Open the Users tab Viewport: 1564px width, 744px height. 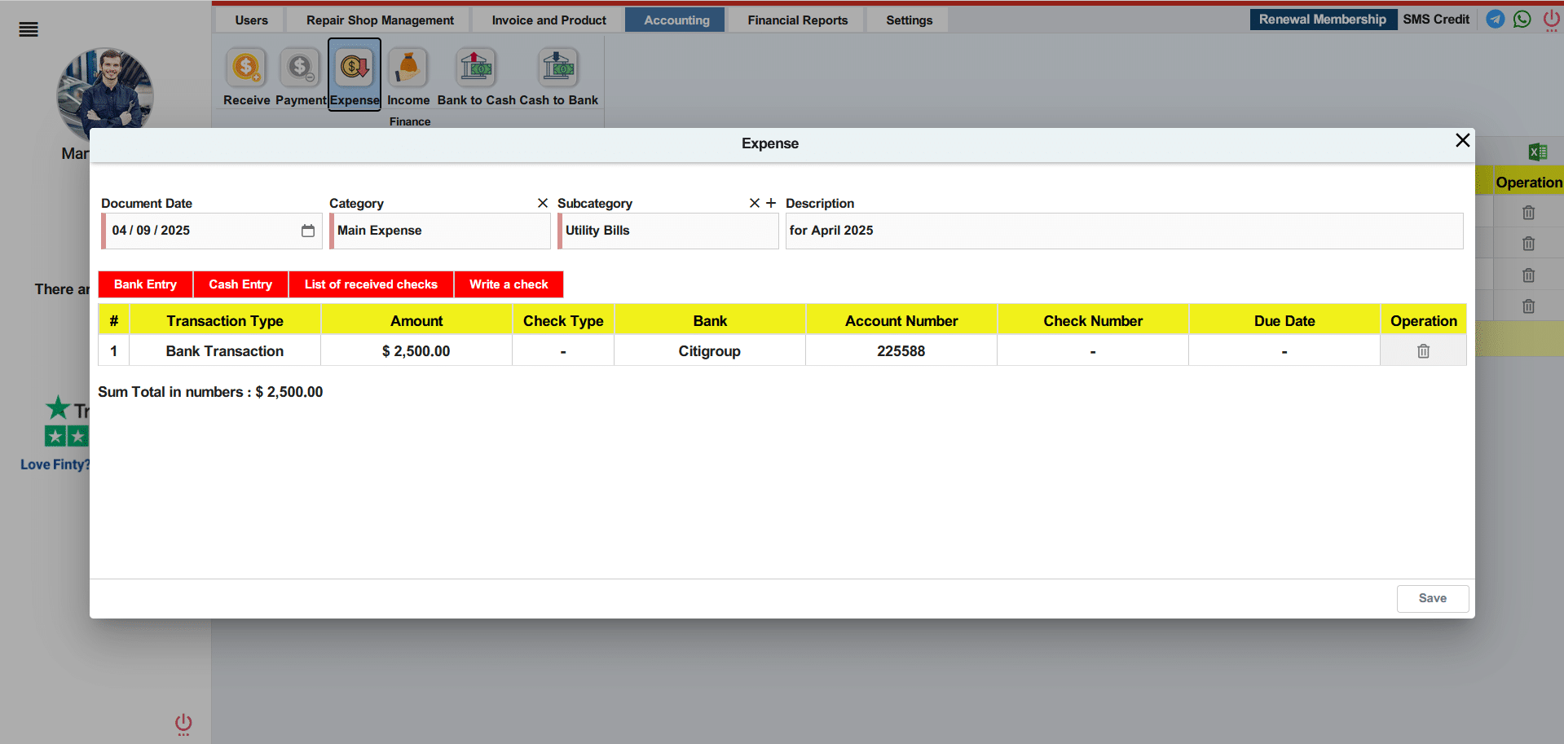(x=251, y=20)
